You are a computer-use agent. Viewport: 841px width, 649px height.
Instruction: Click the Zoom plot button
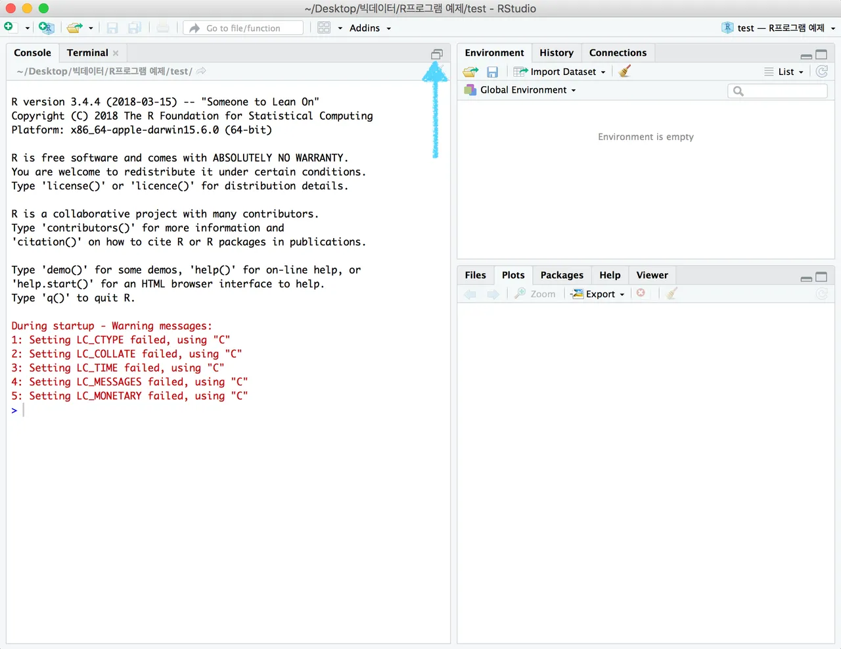tap(535, 294)
